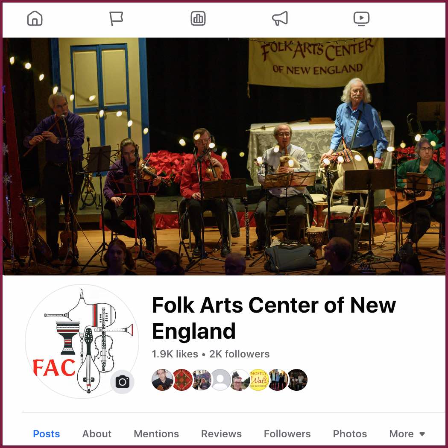This screenshot has height=448, width=448.
Task: Open the Mentions tab
Action: coord(156,434)
